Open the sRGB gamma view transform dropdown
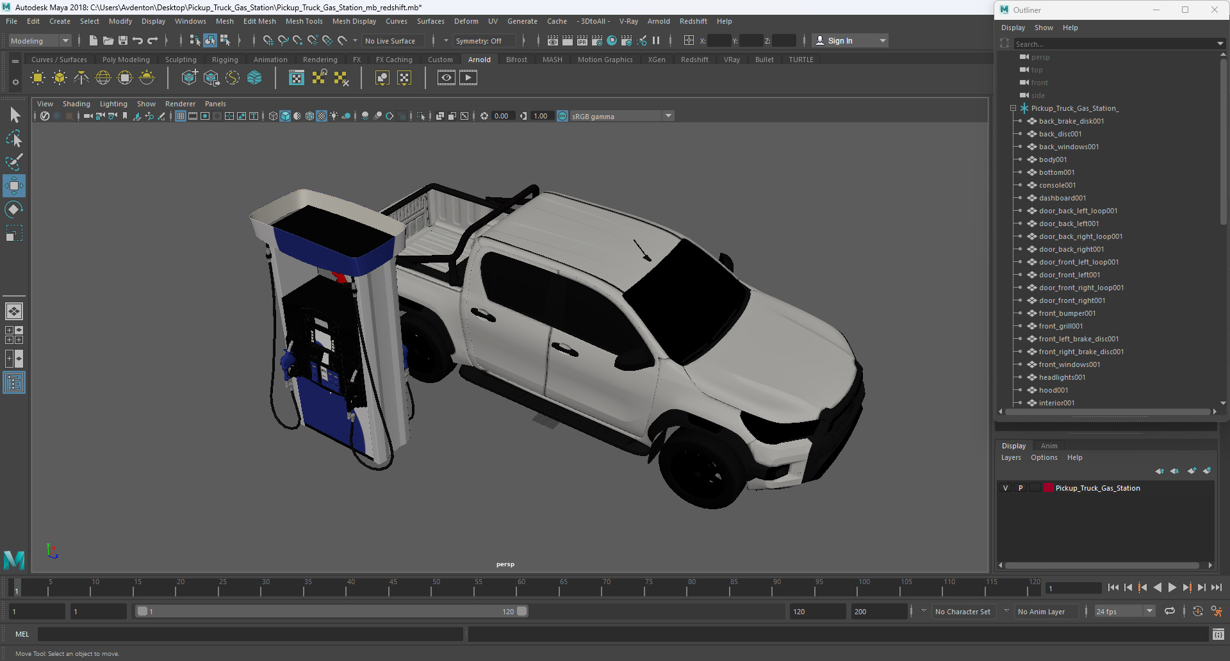 [x=668, y=116]
